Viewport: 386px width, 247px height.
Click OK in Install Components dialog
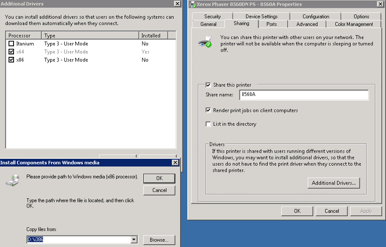click(159, 179)
